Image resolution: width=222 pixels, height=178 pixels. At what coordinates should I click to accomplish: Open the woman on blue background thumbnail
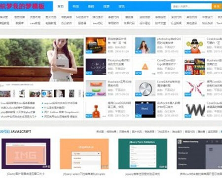point(145,45)
